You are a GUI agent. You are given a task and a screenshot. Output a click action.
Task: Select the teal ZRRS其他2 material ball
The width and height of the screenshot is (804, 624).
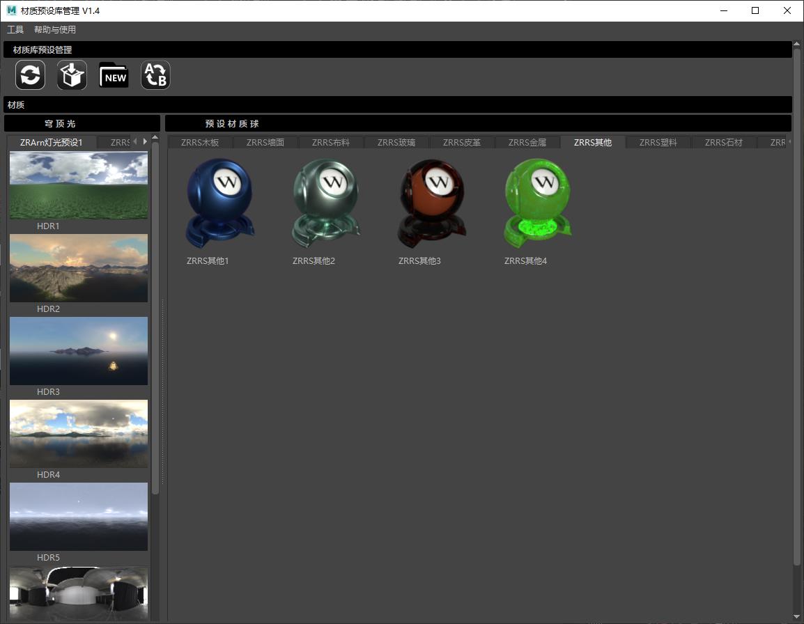click(326, 203)
